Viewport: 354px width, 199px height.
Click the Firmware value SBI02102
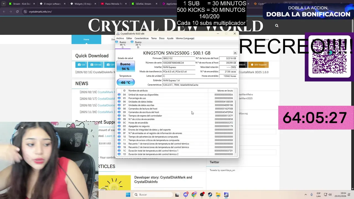tap(179, 58)
